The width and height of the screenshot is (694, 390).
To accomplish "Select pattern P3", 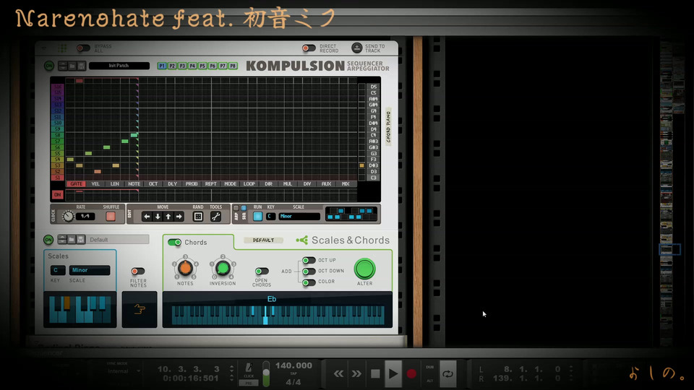I will point(182,66).
